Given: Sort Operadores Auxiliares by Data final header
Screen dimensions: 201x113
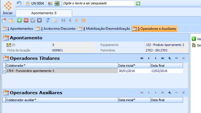Looking at the screenshot, I should (x=167, y=100).
